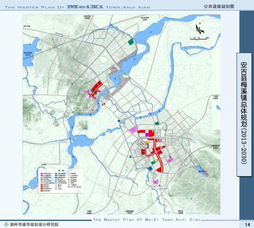Screen dimensions: 254x228
Task: Click the north arrow compass rose
Action: tap(200, 28)
